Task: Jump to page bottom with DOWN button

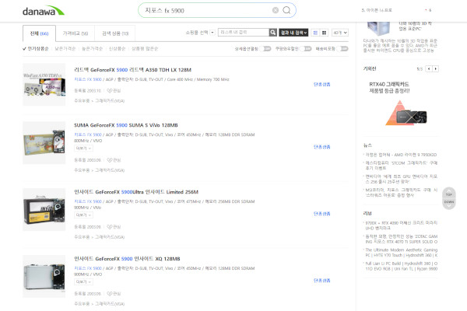Action: (449, 204)
